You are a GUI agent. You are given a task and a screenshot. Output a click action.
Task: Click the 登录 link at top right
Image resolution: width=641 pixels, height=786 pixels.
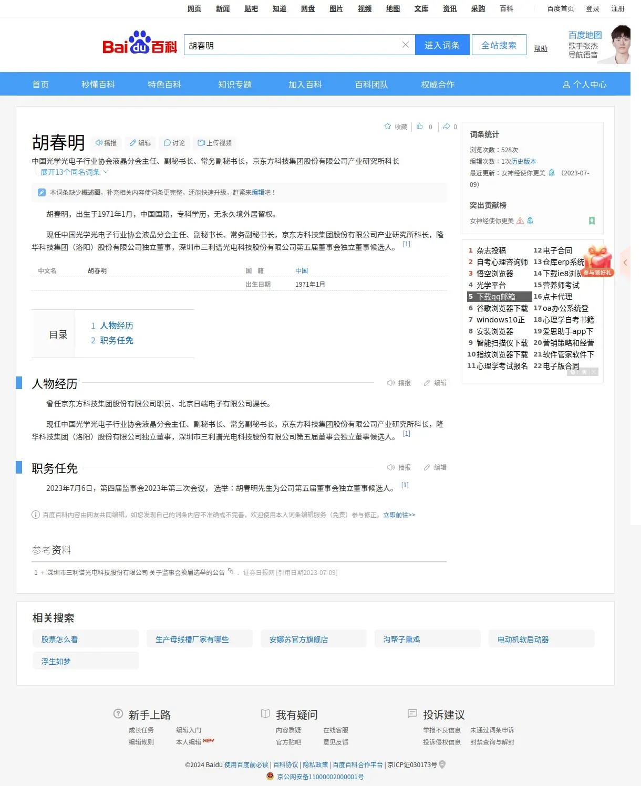pos(593,8)
